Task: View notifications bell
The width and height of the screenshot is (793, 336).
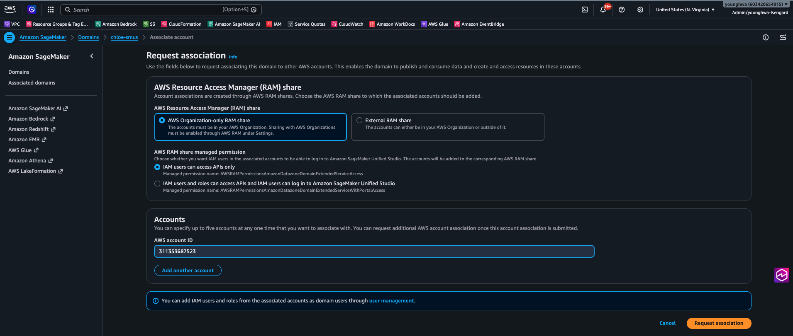Action: coord(603,10)
